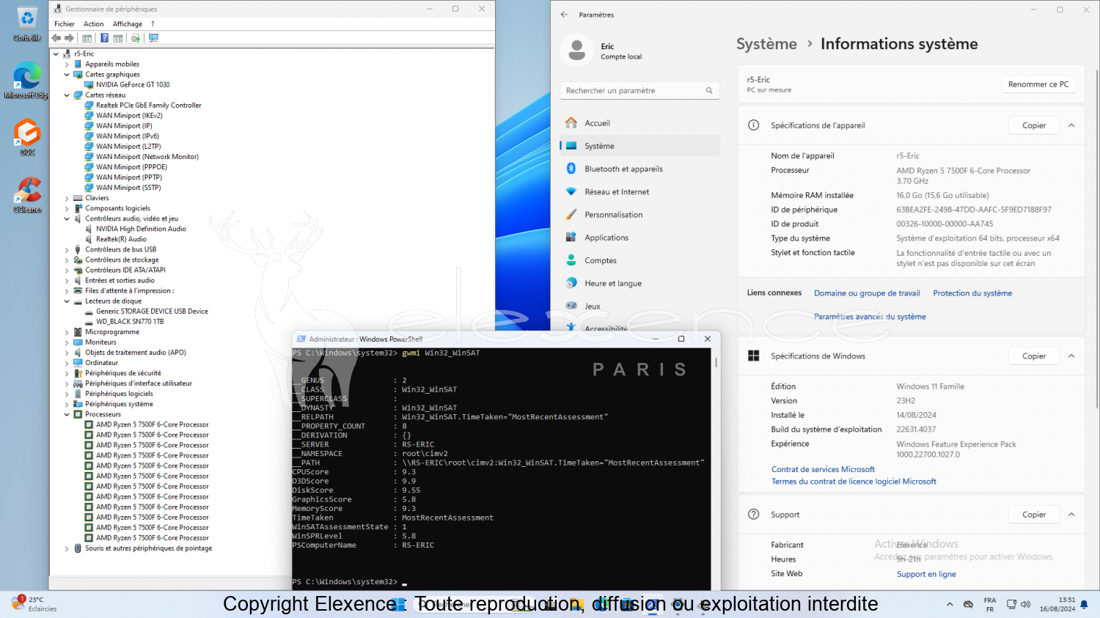This screenshot has height=618, width=1100.
Task: Select Realtek PCIe GbE Family Controller
Action: click(148, 106)
